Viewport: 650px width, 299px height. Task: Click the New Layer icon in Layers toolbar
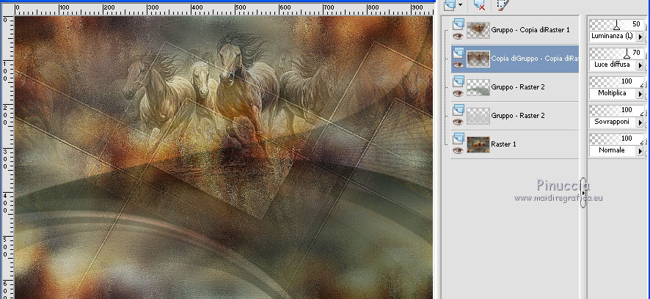point(450,4)
